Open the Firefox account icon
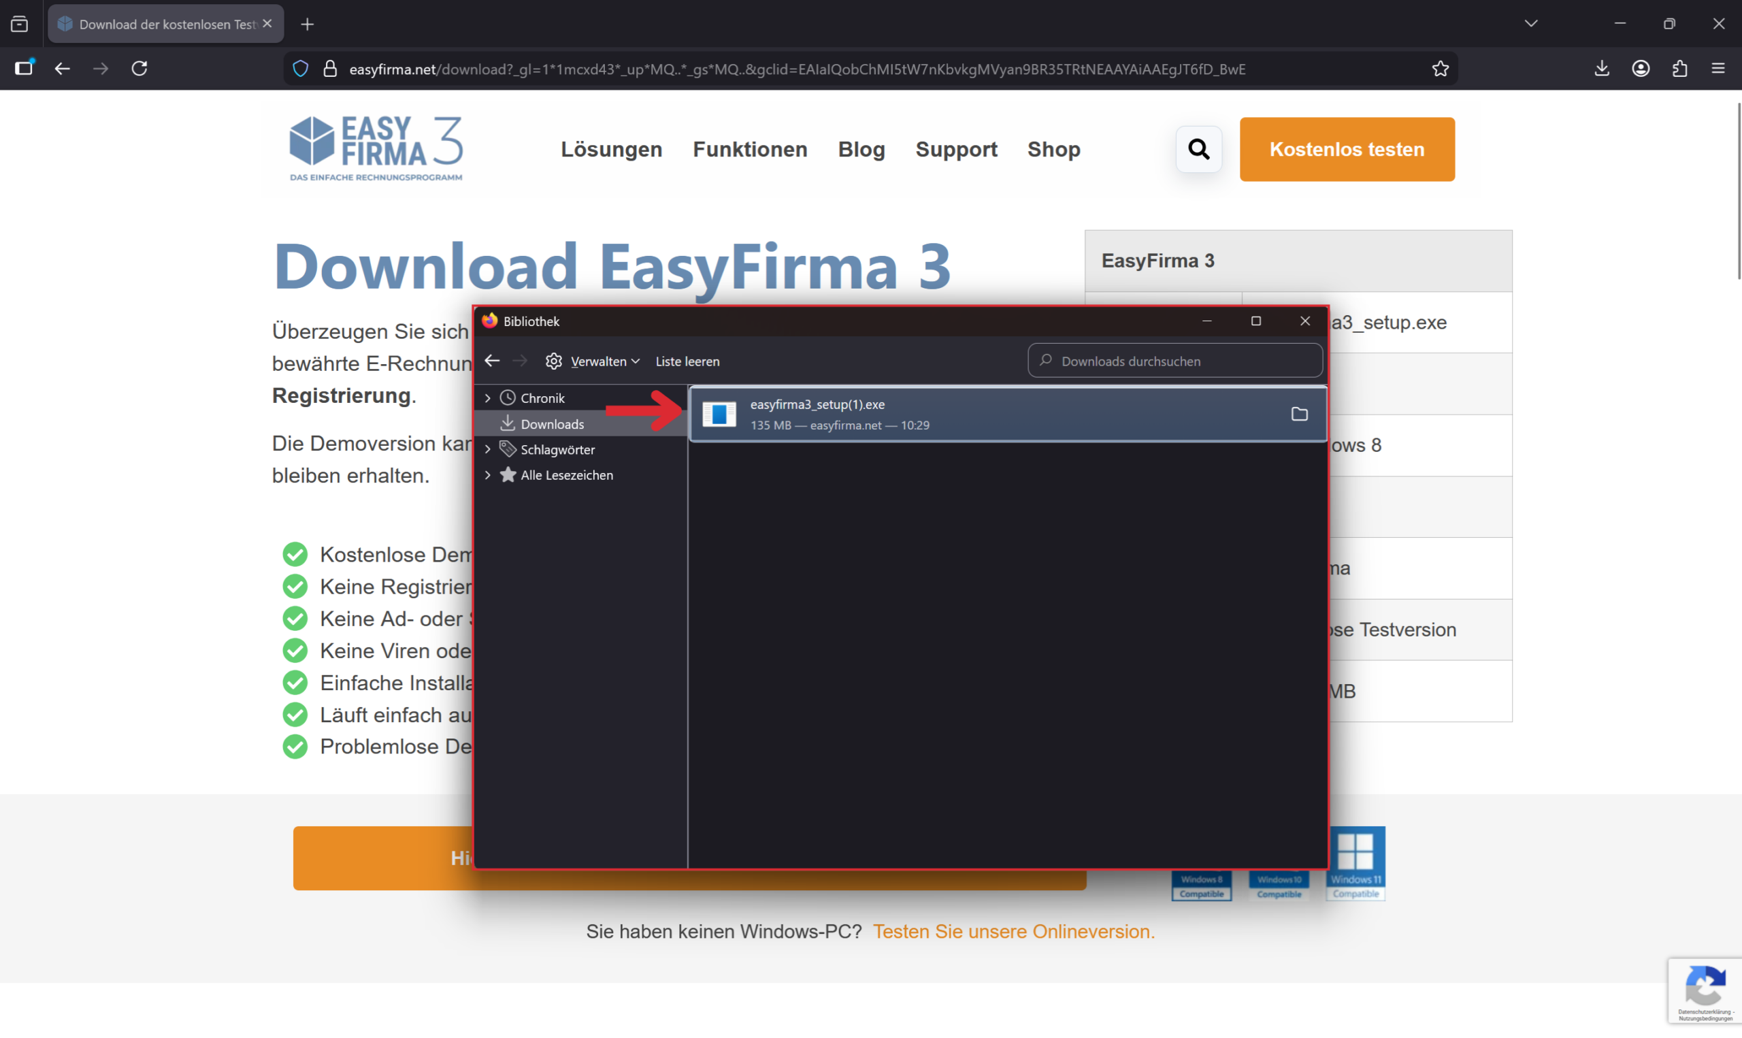Viewport: 1742px width, 1038px height. [1641, 69]
